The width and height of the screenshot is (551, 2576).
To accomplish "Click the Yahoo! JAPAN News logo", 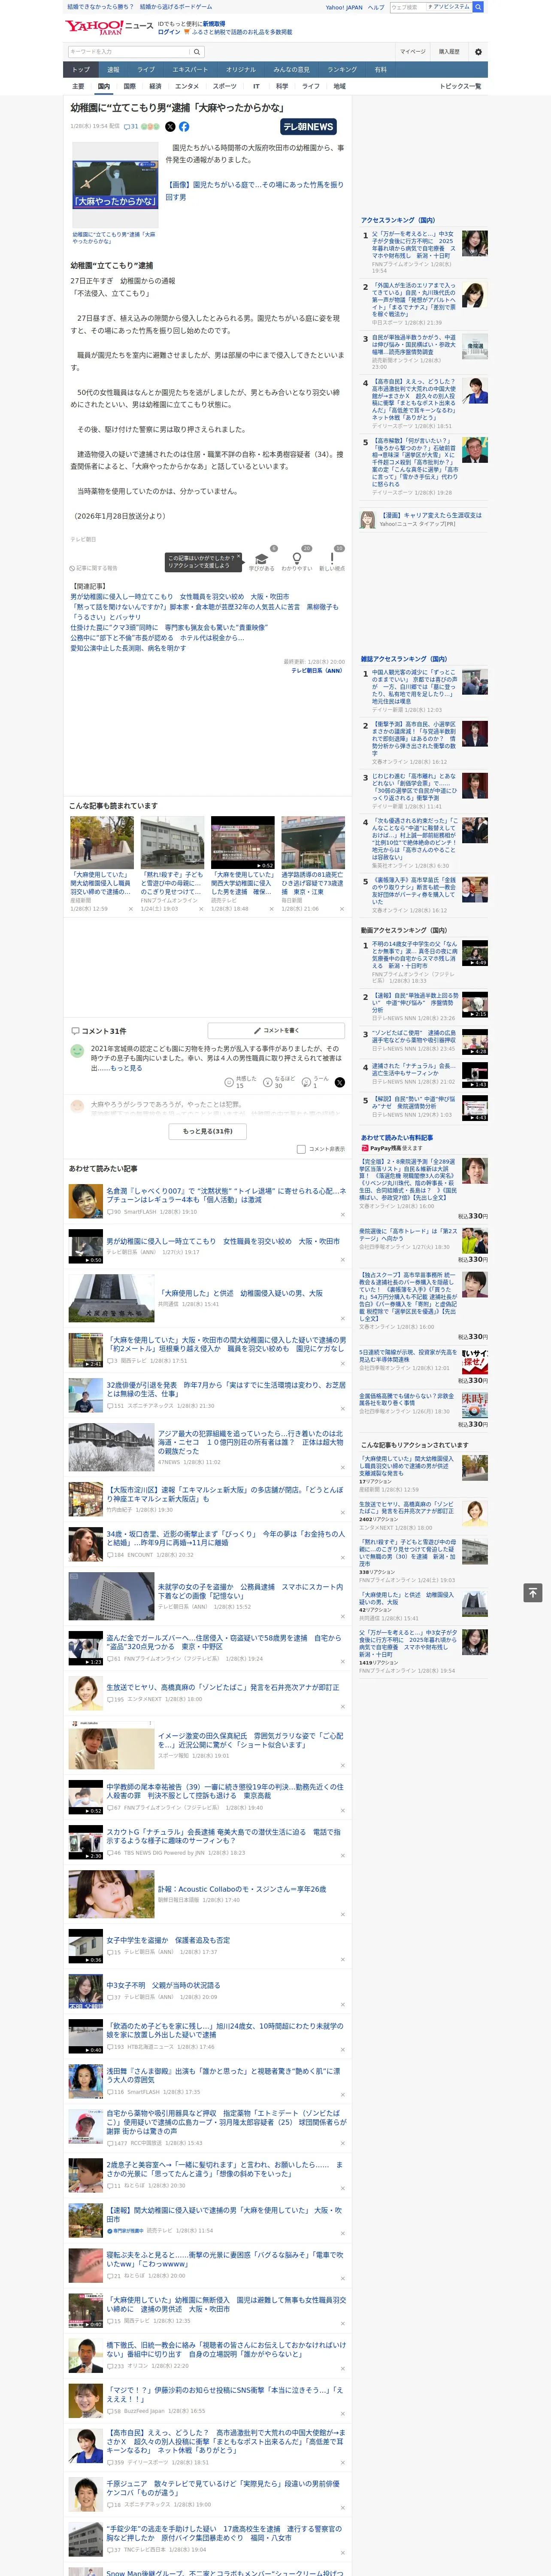I will click(x=109, y=27).
